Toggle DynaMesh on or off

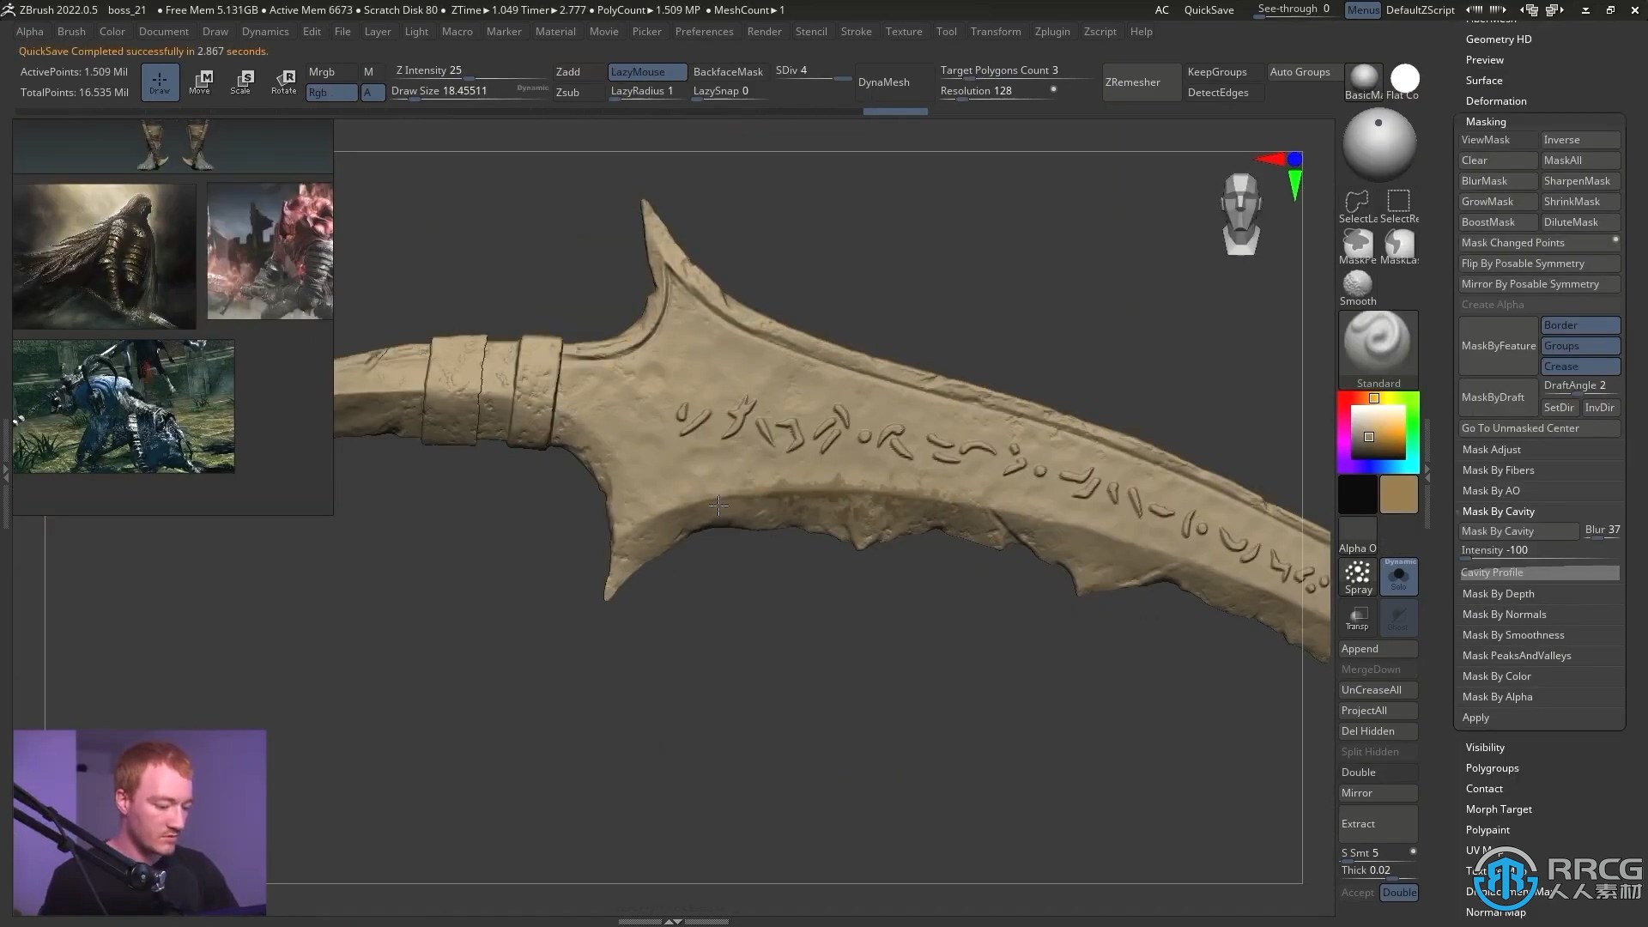coord(884,82)
